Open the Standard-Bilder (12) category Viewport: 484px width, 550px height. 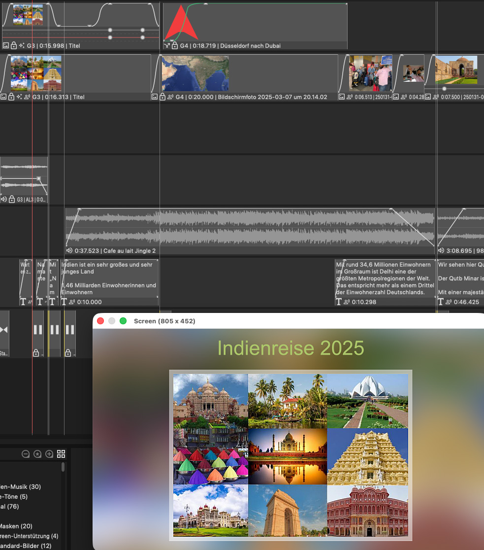(x=26, y=546)
